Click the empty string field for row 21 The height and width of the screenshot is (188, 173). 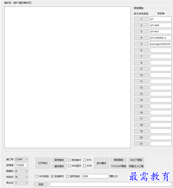click(x=161, y=143)
